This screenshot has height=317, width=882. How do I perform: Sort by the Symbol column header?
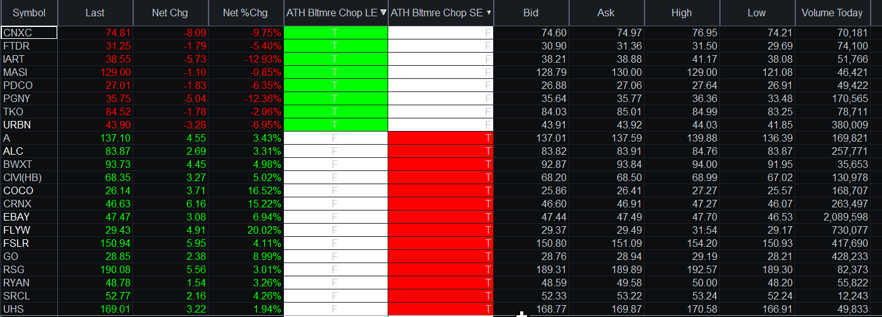(29, 13)
